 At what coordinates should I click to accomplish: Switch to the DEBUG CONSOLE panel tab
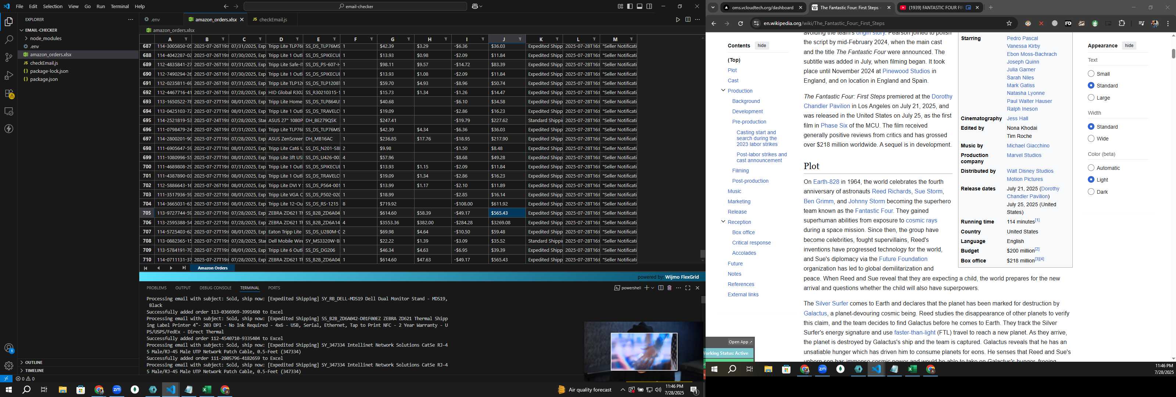click(x=215, y=288)
